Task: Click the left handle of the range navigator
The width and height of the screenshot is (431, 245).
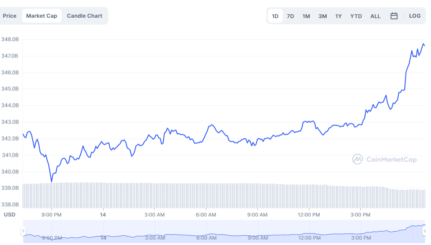Action: [24, 231]
